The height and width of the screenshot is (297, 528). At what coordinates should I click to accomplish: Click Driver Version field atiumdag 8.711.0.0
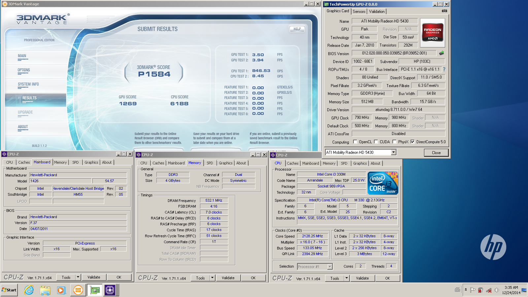399,110
